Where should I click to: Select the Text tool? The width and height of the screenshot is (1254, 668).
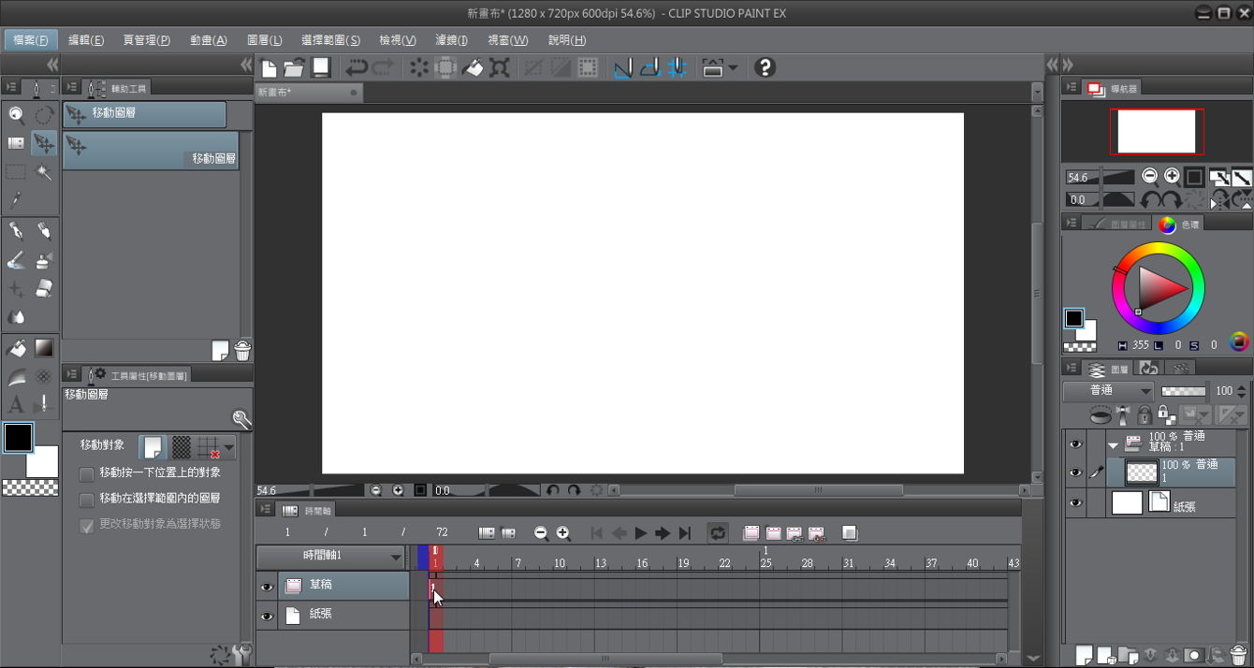click(x=16, y=405)
